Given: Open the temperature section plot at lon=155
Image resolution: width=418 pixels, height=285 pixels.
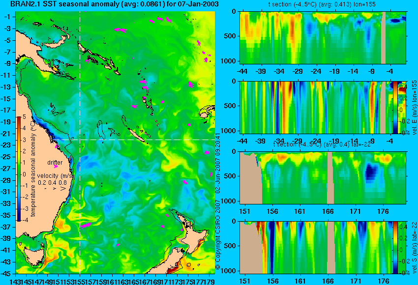Looking at the screenshot, I should (x=323, y=37).
